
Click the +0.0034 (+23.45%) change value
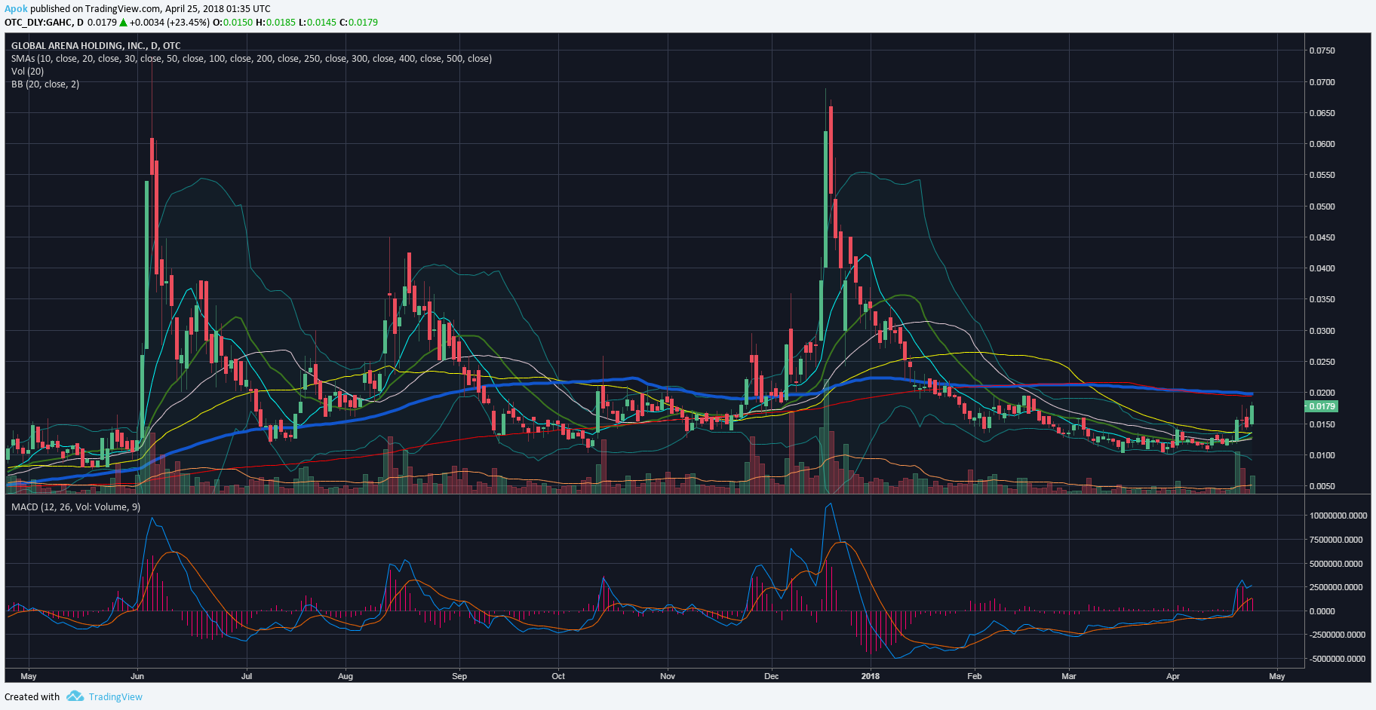coord(169,22)
